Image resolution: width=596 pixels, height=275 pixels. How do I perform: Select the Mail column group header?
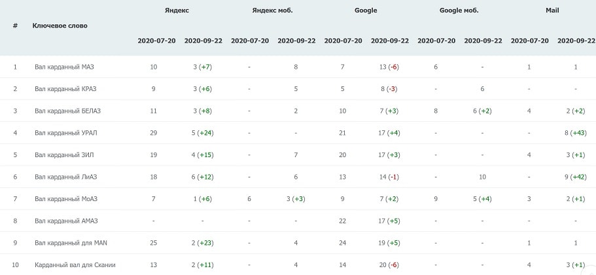552,10
